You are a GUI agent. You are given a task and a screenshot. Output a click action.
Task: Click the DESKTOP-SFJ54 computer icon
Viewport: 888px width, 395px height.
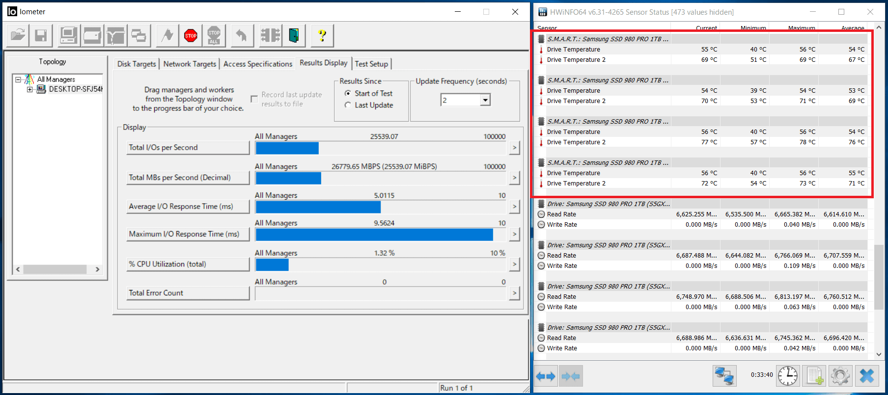click(x=41, y=89)
